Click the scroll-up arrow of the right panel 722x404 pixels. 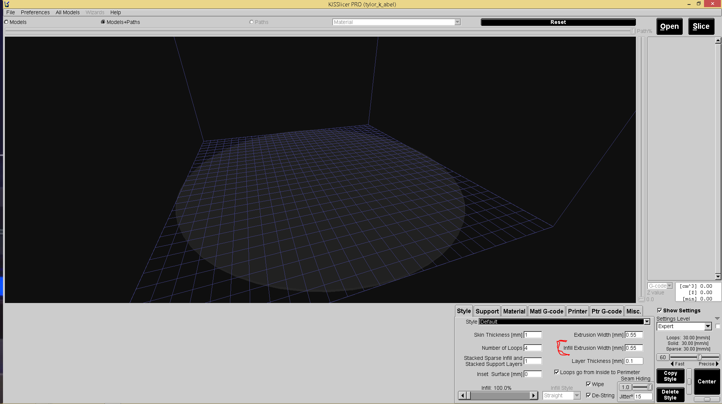(x=718, y=40)
